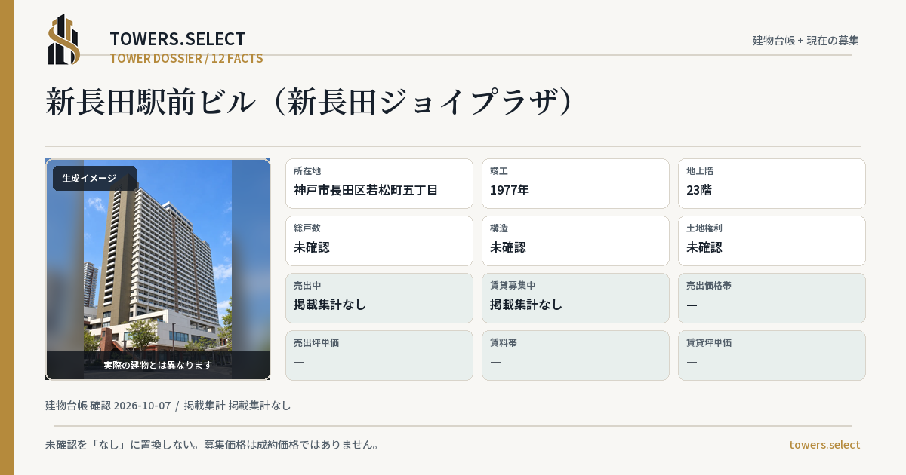The image size is (906, 475).
Task: Select the 総戸数 未確認 card
Action: pyautogui.click(x=379, y=241)
